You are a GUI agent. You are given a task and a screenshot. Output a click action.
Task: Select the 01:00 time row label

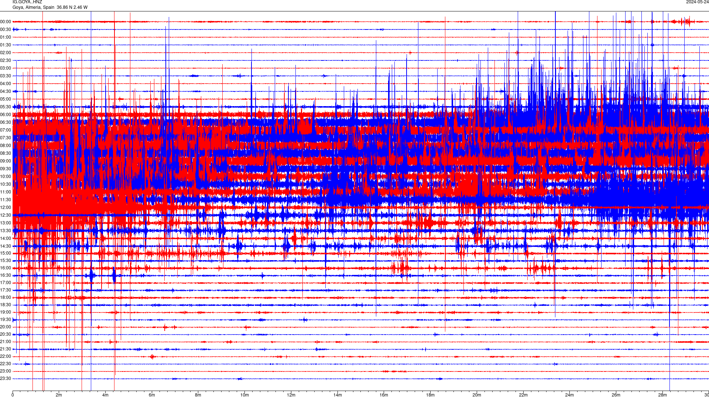click(x=6, y=37)
